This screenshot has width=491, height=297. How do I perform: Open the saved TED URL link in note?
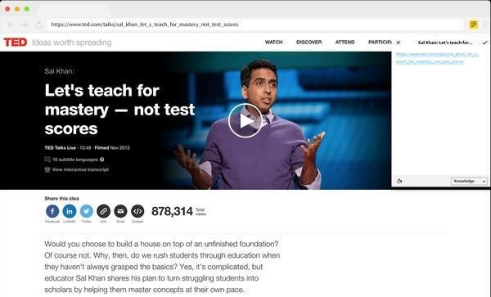click(x=437, y=58)
